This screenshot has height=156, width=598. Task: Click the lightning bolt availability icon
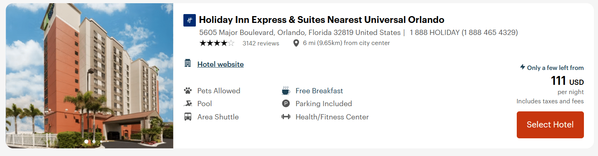click(522, 67)
